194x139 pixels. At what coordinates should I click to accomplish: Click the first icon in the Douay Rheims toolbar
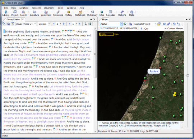coord(4,24)
